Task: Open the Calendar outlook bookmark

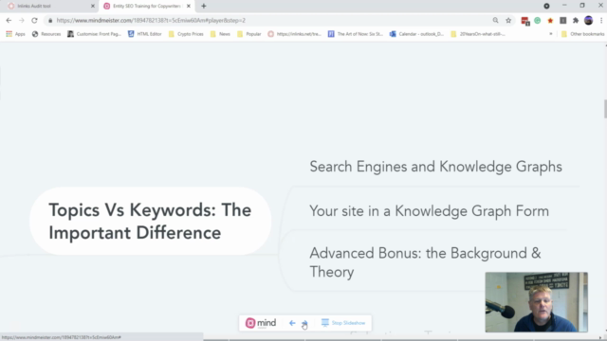Action: (x=417, y=34)
